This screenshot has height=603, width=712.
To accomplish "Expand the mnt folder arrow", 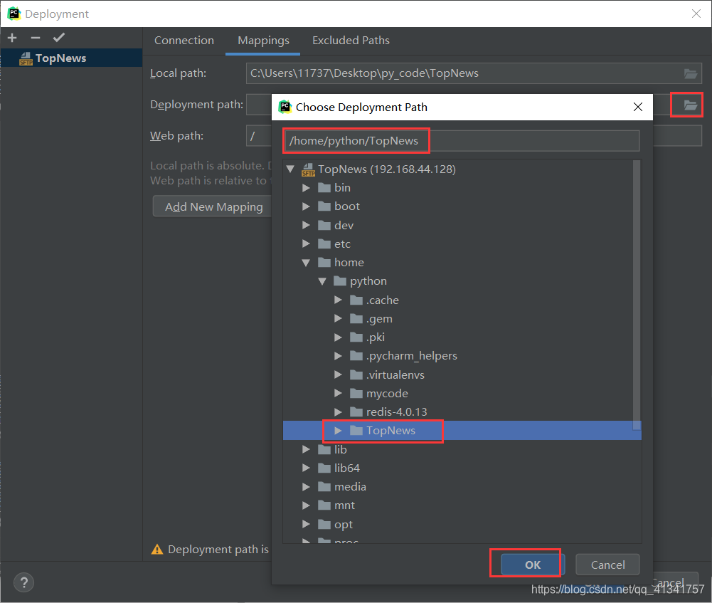I will tap(306, 505).
